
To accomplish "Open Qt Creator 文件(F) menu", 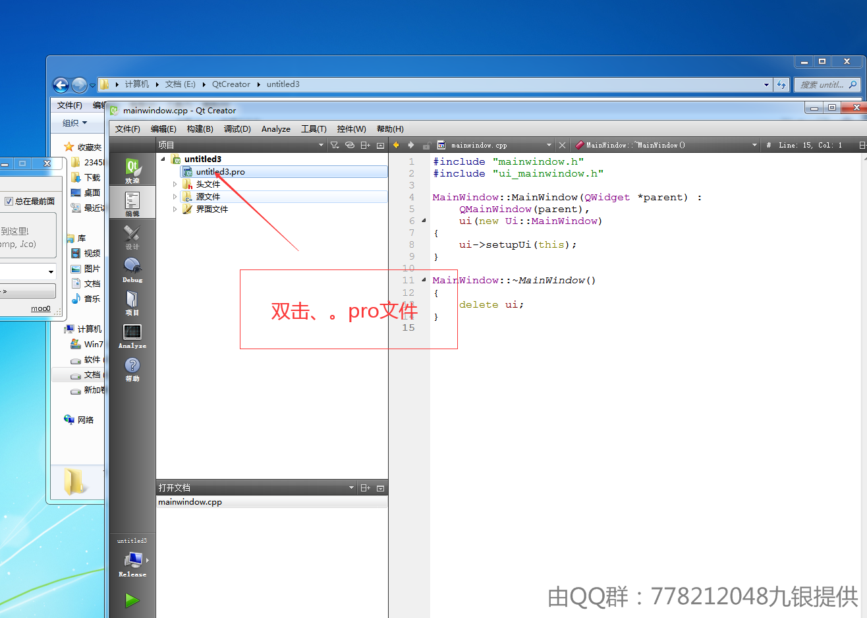I will 127,129.
